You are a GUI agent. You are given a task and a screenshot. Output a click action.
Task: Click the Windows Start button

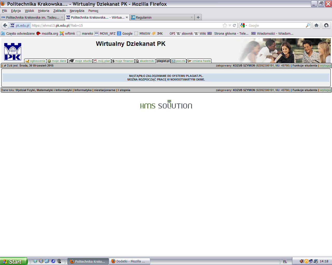click(13, 261)
